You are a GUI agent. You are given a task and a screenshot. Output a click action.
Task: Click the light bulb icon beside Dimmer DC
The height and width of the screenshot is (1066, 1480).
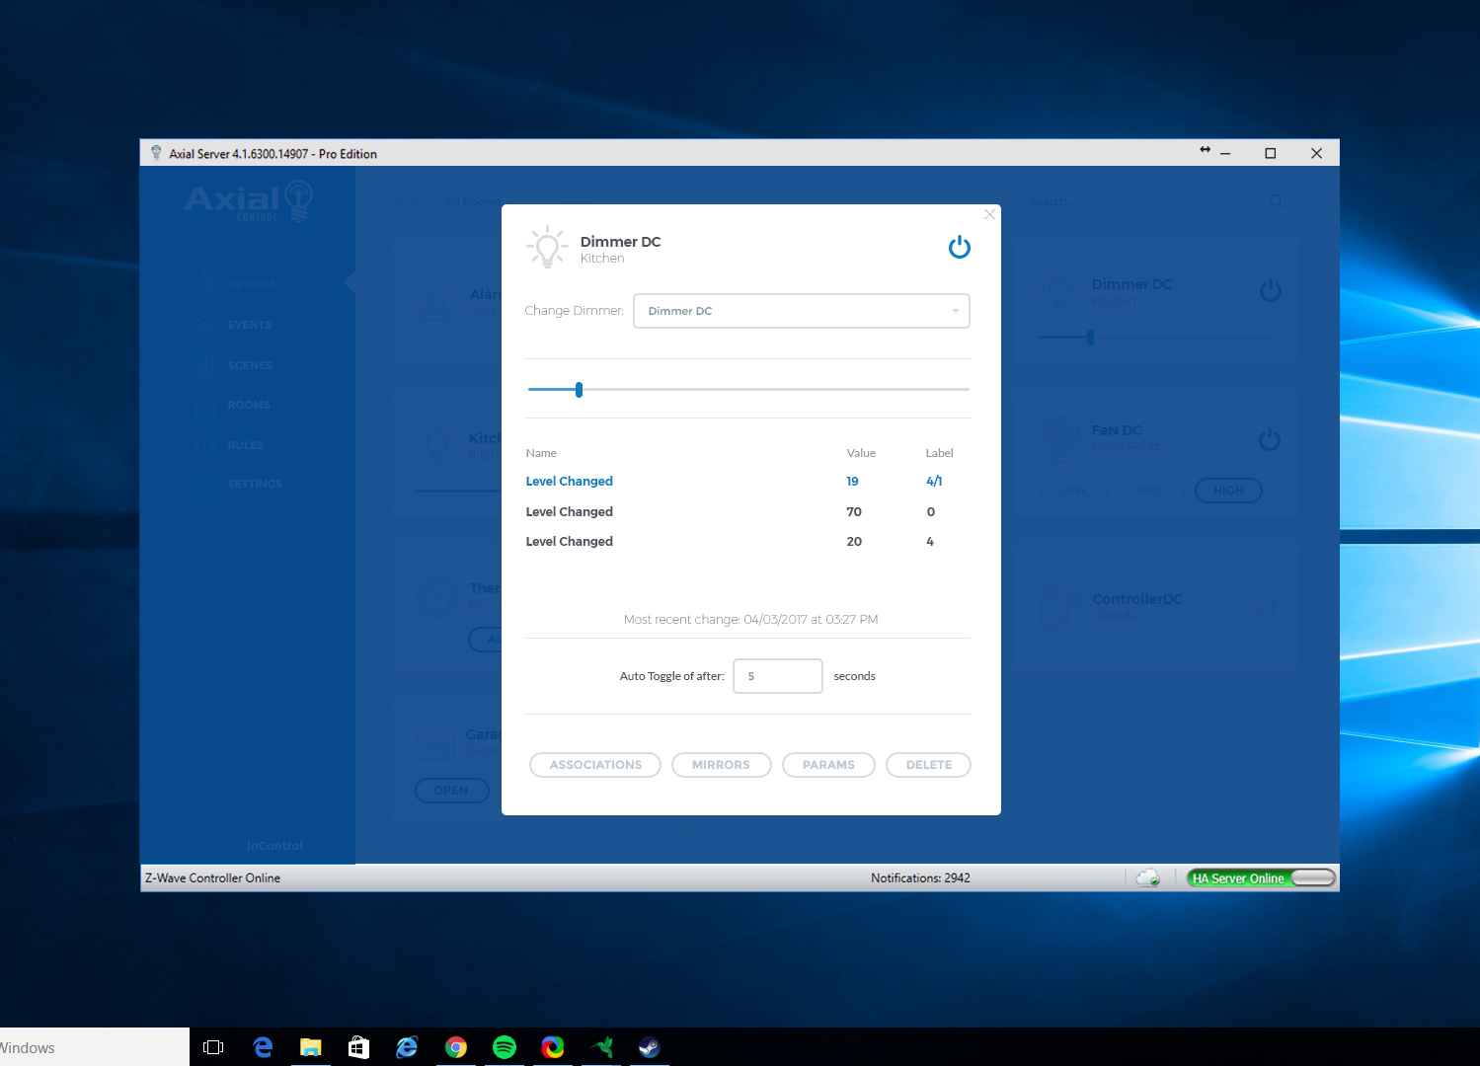[x=547, y=247]
